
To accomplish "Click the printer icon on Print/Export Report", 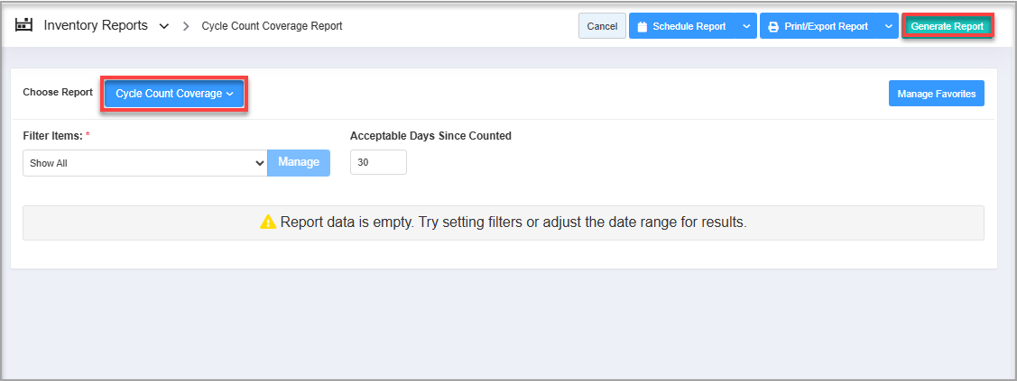I will coord(773,27).
